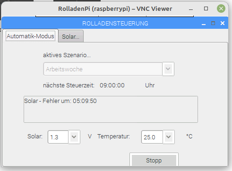Click the ROLLADENSTEUERUNG blue title bar
The width and height of the screenshot is (232, 171).
click(x=115, y=23)
